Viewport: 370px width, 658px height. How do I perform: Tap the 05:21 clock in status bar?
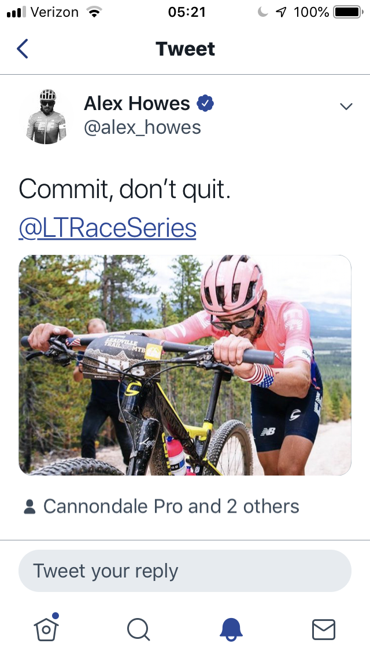[x=186, y=12]
